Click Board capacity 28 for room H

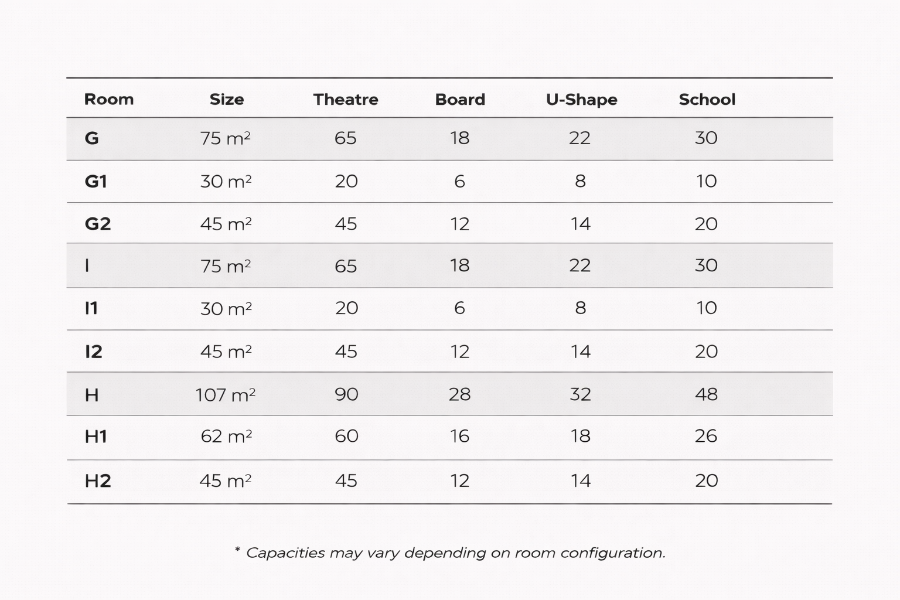tap(459, 394)
